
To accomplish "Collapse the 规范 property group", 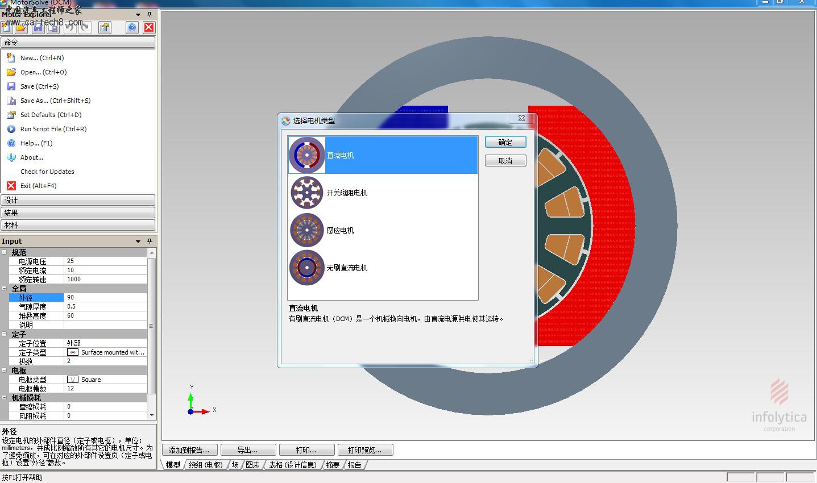I will coord(5,252).
